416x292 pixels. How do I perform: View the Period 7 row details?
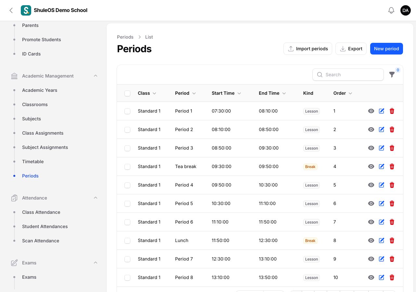[371, 259]
